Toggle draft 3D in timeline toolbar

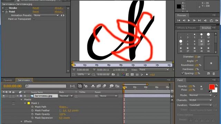tap(86, 86)
